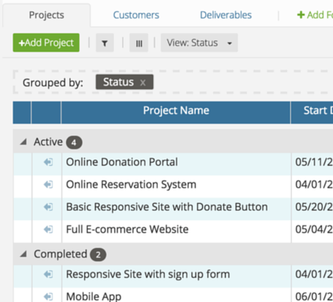This screenshot has width=333, height=302.
Task: Open Online Donation Portal via arrow icon
Action: (48, 162)
